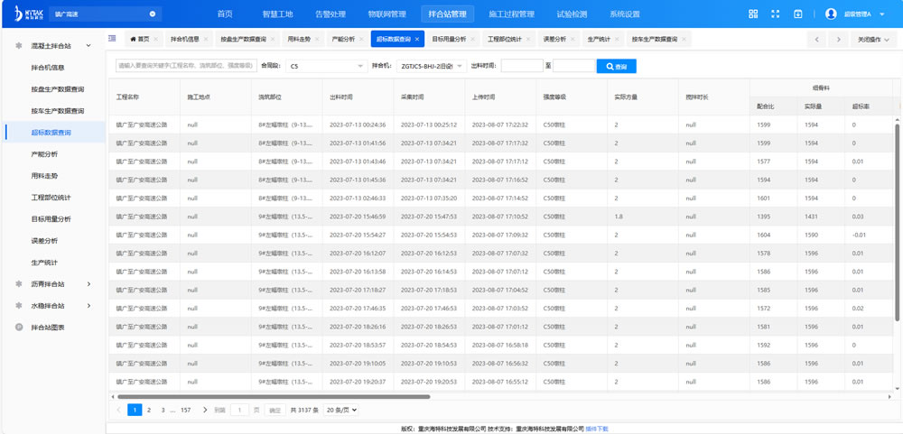Switch to the 告警处理 top menu
Image resolution: width=903 pixels, height=434 pixels.
(329, 14)
